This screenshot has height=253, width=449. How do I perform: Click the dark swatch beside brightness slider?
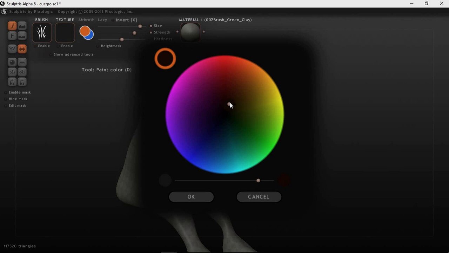coord(165,181)
